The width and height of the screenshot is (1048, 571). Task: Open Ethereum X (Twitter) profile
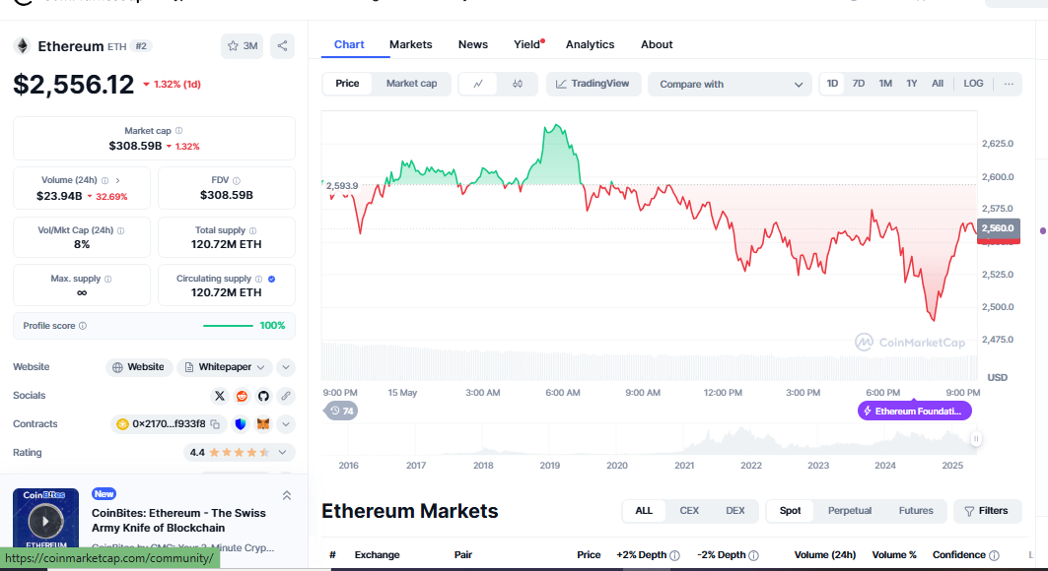219,396
